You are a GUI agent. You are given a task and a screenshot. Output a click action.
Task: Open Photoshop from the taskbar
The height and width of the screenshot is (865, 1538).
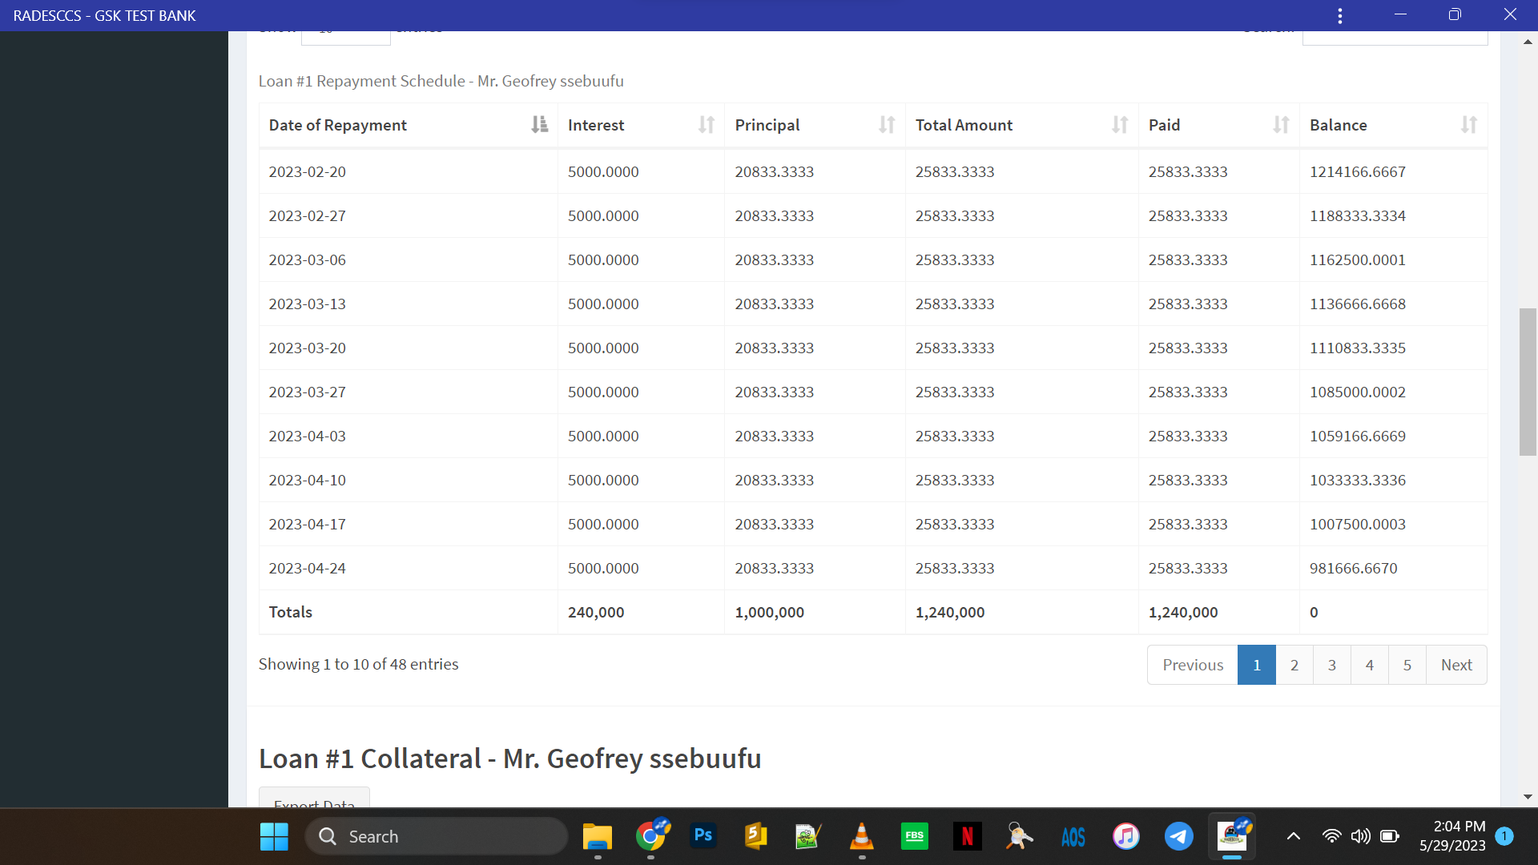703,836
